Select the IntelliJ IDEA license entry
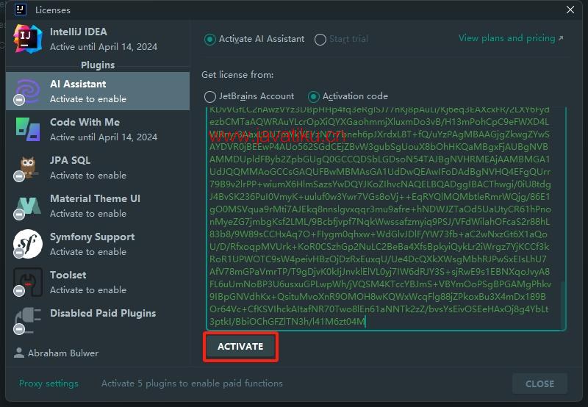The height and width of the screenshot is (407, 588). pos(98,39)
